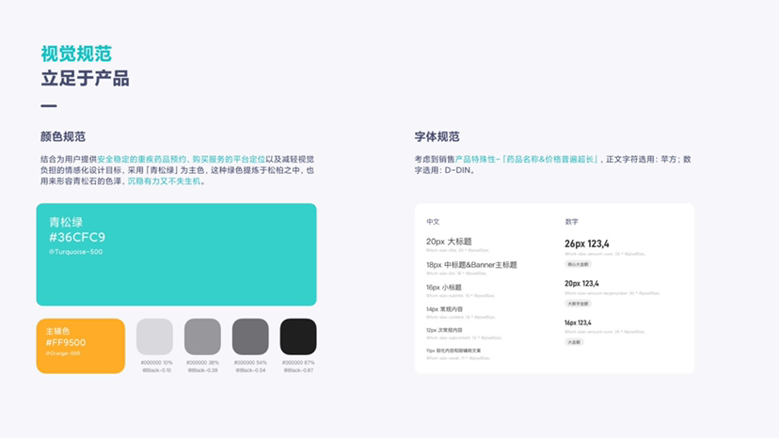Click highlighted text 安全稳定的重疾药品预约
This screenshot has width=779, height=438.
[141, 160]
